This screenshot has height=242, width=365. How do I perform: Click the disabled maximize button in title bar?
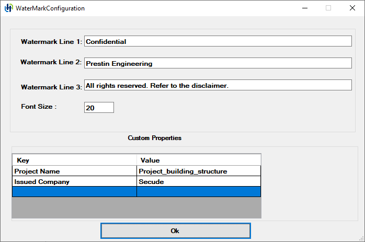328,8
